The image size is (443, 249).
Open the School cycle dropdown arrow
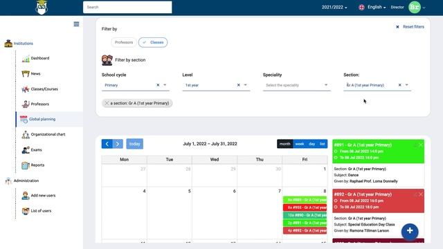(165, 85)
